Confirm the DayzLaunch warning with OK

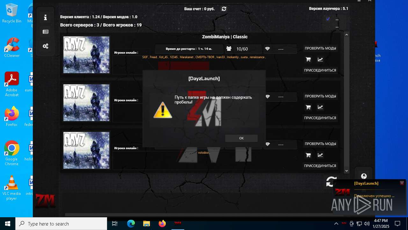(x=241, y=138)
